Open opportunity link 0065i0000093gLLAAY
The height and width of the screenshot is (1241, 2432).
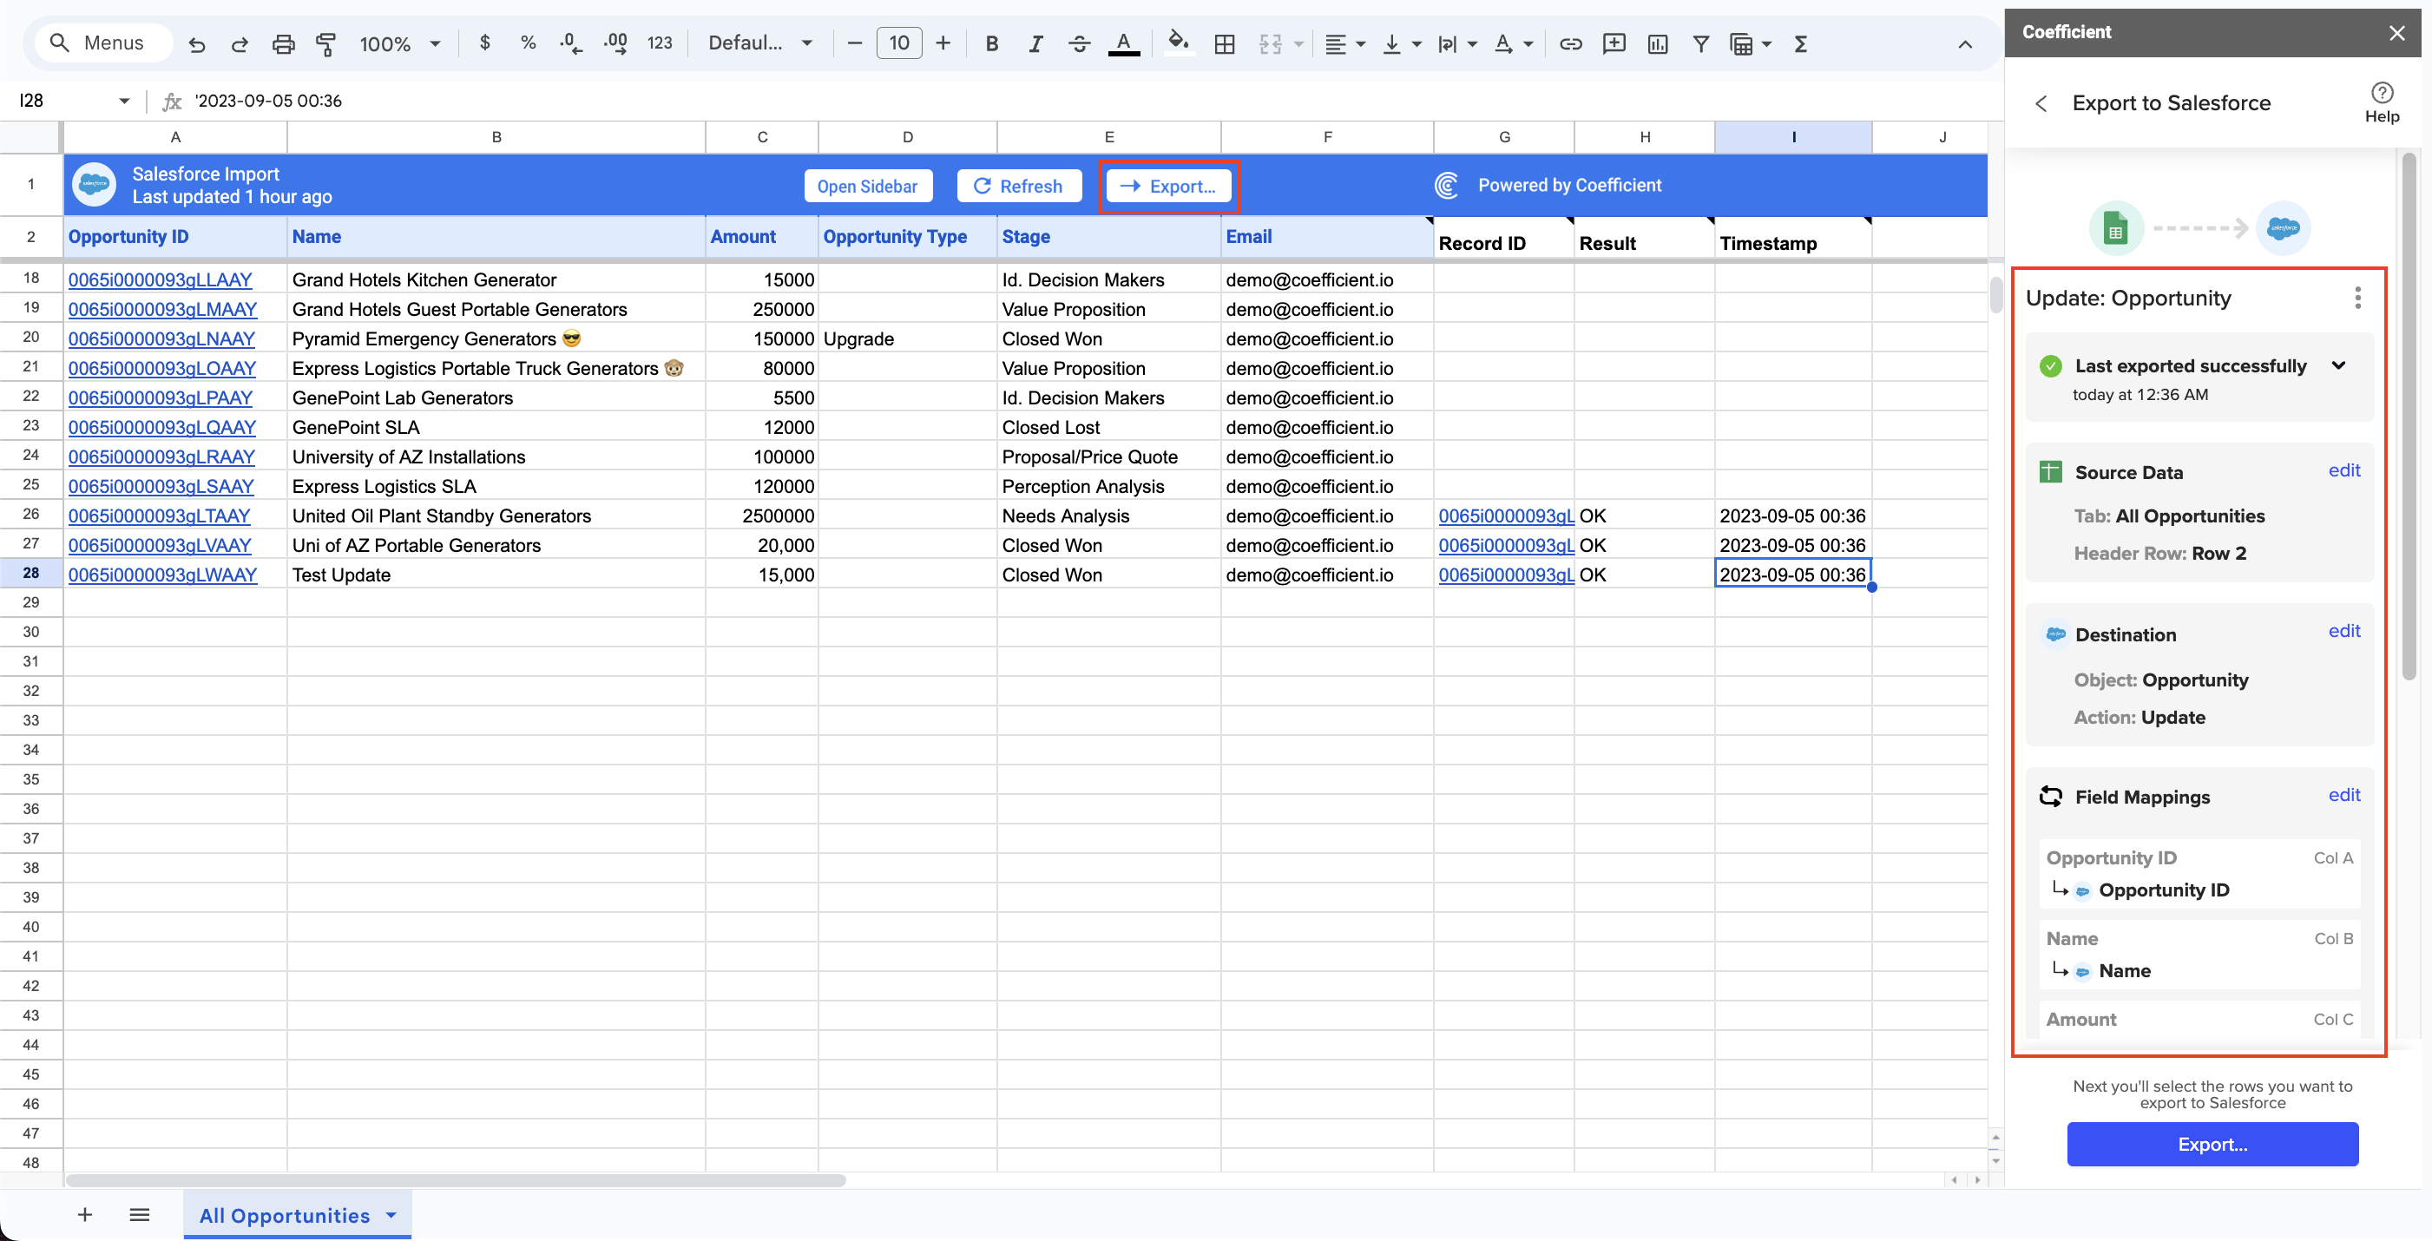(x=160, y=279)
